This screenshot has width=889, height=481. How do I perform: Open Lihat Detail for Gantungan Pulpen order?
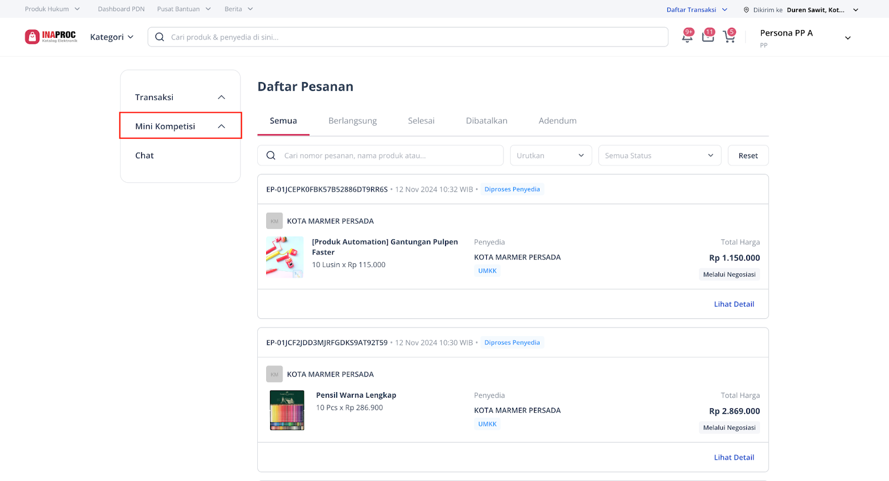(x=733, y=304)
